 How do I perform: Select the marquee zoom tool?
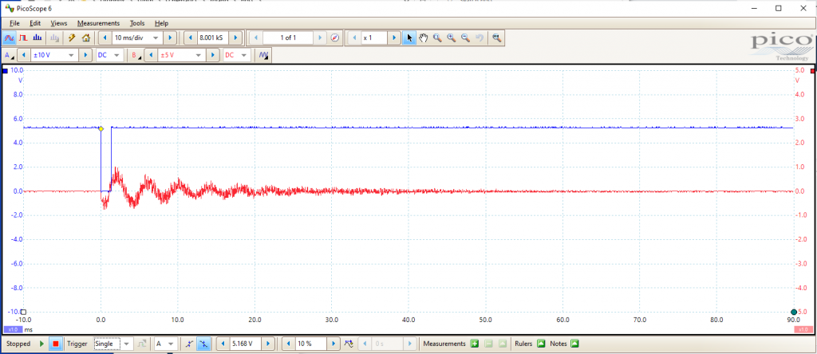point(437,38)
